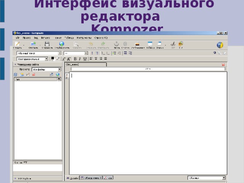Click the horizontal ruler above the page
The width and height of the screenshot is (244, 183).
pyautogui.click(x=148, y=69)
